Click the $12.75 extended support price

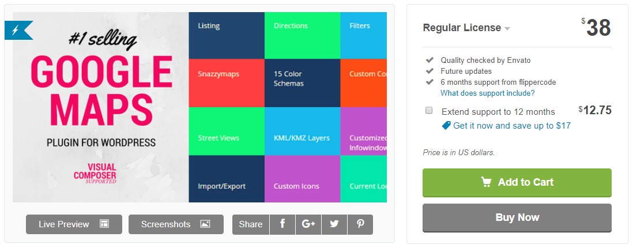pyautogui.click(x=595, y=110)
